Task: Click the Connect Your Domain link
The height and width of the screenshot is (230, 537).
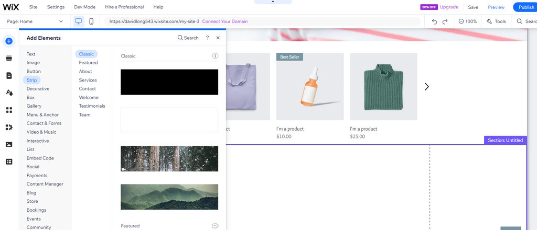Action: coord(225,21)
